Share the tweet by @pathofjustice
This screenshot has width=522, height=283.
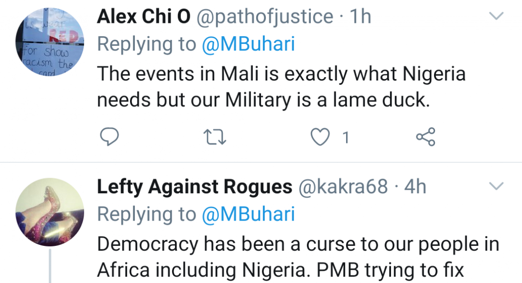point(425,138)
